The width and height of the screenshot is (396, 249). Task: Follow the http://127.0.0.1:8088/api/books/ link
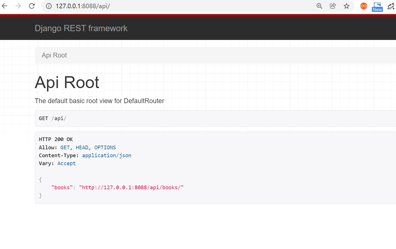coord(131,188)
